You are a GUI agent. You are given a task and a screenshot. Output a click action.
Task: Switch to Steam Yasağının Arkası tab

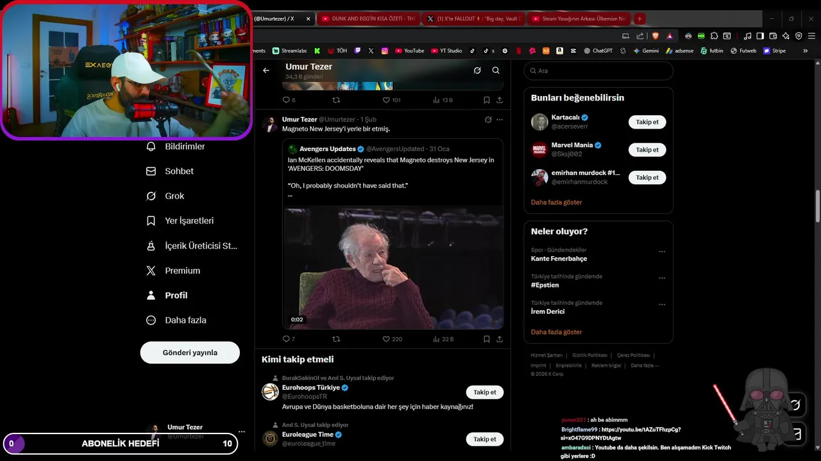point(580,19)
